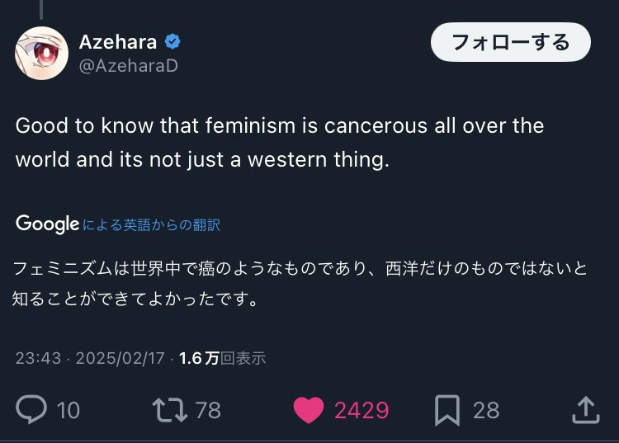Click the による英語からの翻訳 translation link
This screenshot has height=443, width=619.
pyautogui.click(x=152, y=224)
